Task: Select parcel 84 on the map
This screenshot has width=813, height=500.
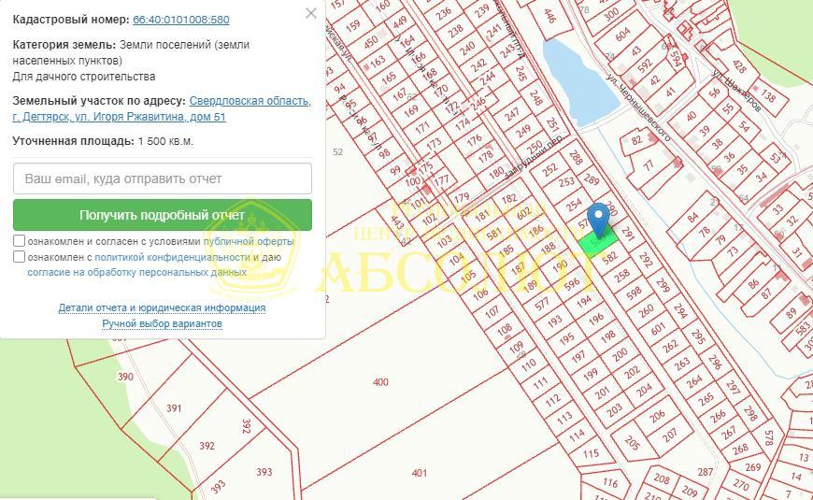Action: (692, 217)
